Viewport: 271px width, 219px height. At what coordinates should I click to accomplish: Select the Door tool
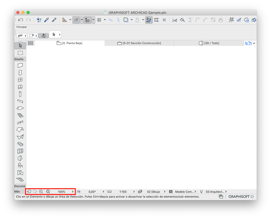(x=20, y=73)
